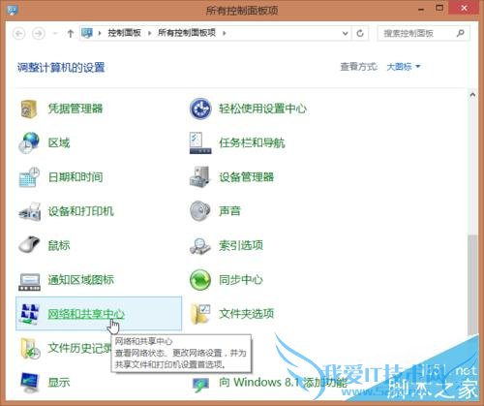Open the 轻松使用设置中心 icon
This screenshot has width=484, height=406.
(x=200, y=109)
